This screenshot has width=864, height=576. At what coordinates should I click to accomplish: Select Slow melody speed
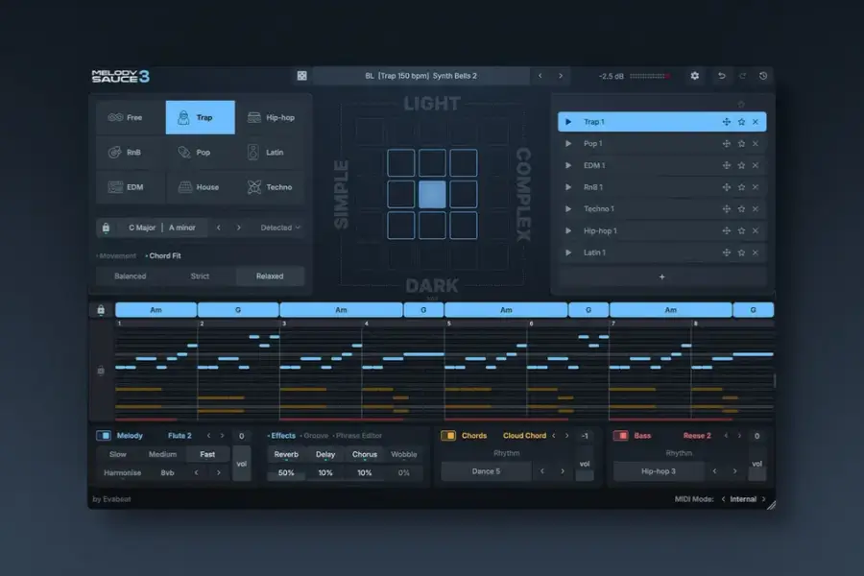tap(118, 454)
